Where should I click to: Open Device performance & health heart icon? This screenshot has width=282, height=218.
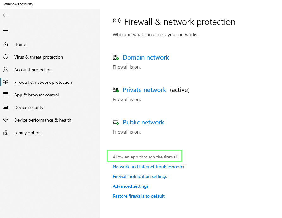6,120
